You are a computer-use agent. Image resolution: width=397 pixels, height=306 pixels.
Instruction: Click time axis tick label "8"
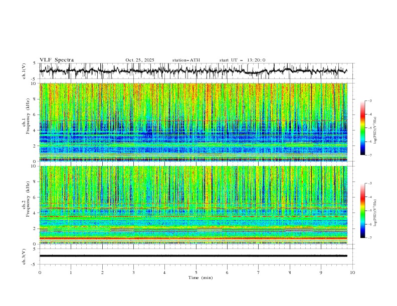(290, 272)
